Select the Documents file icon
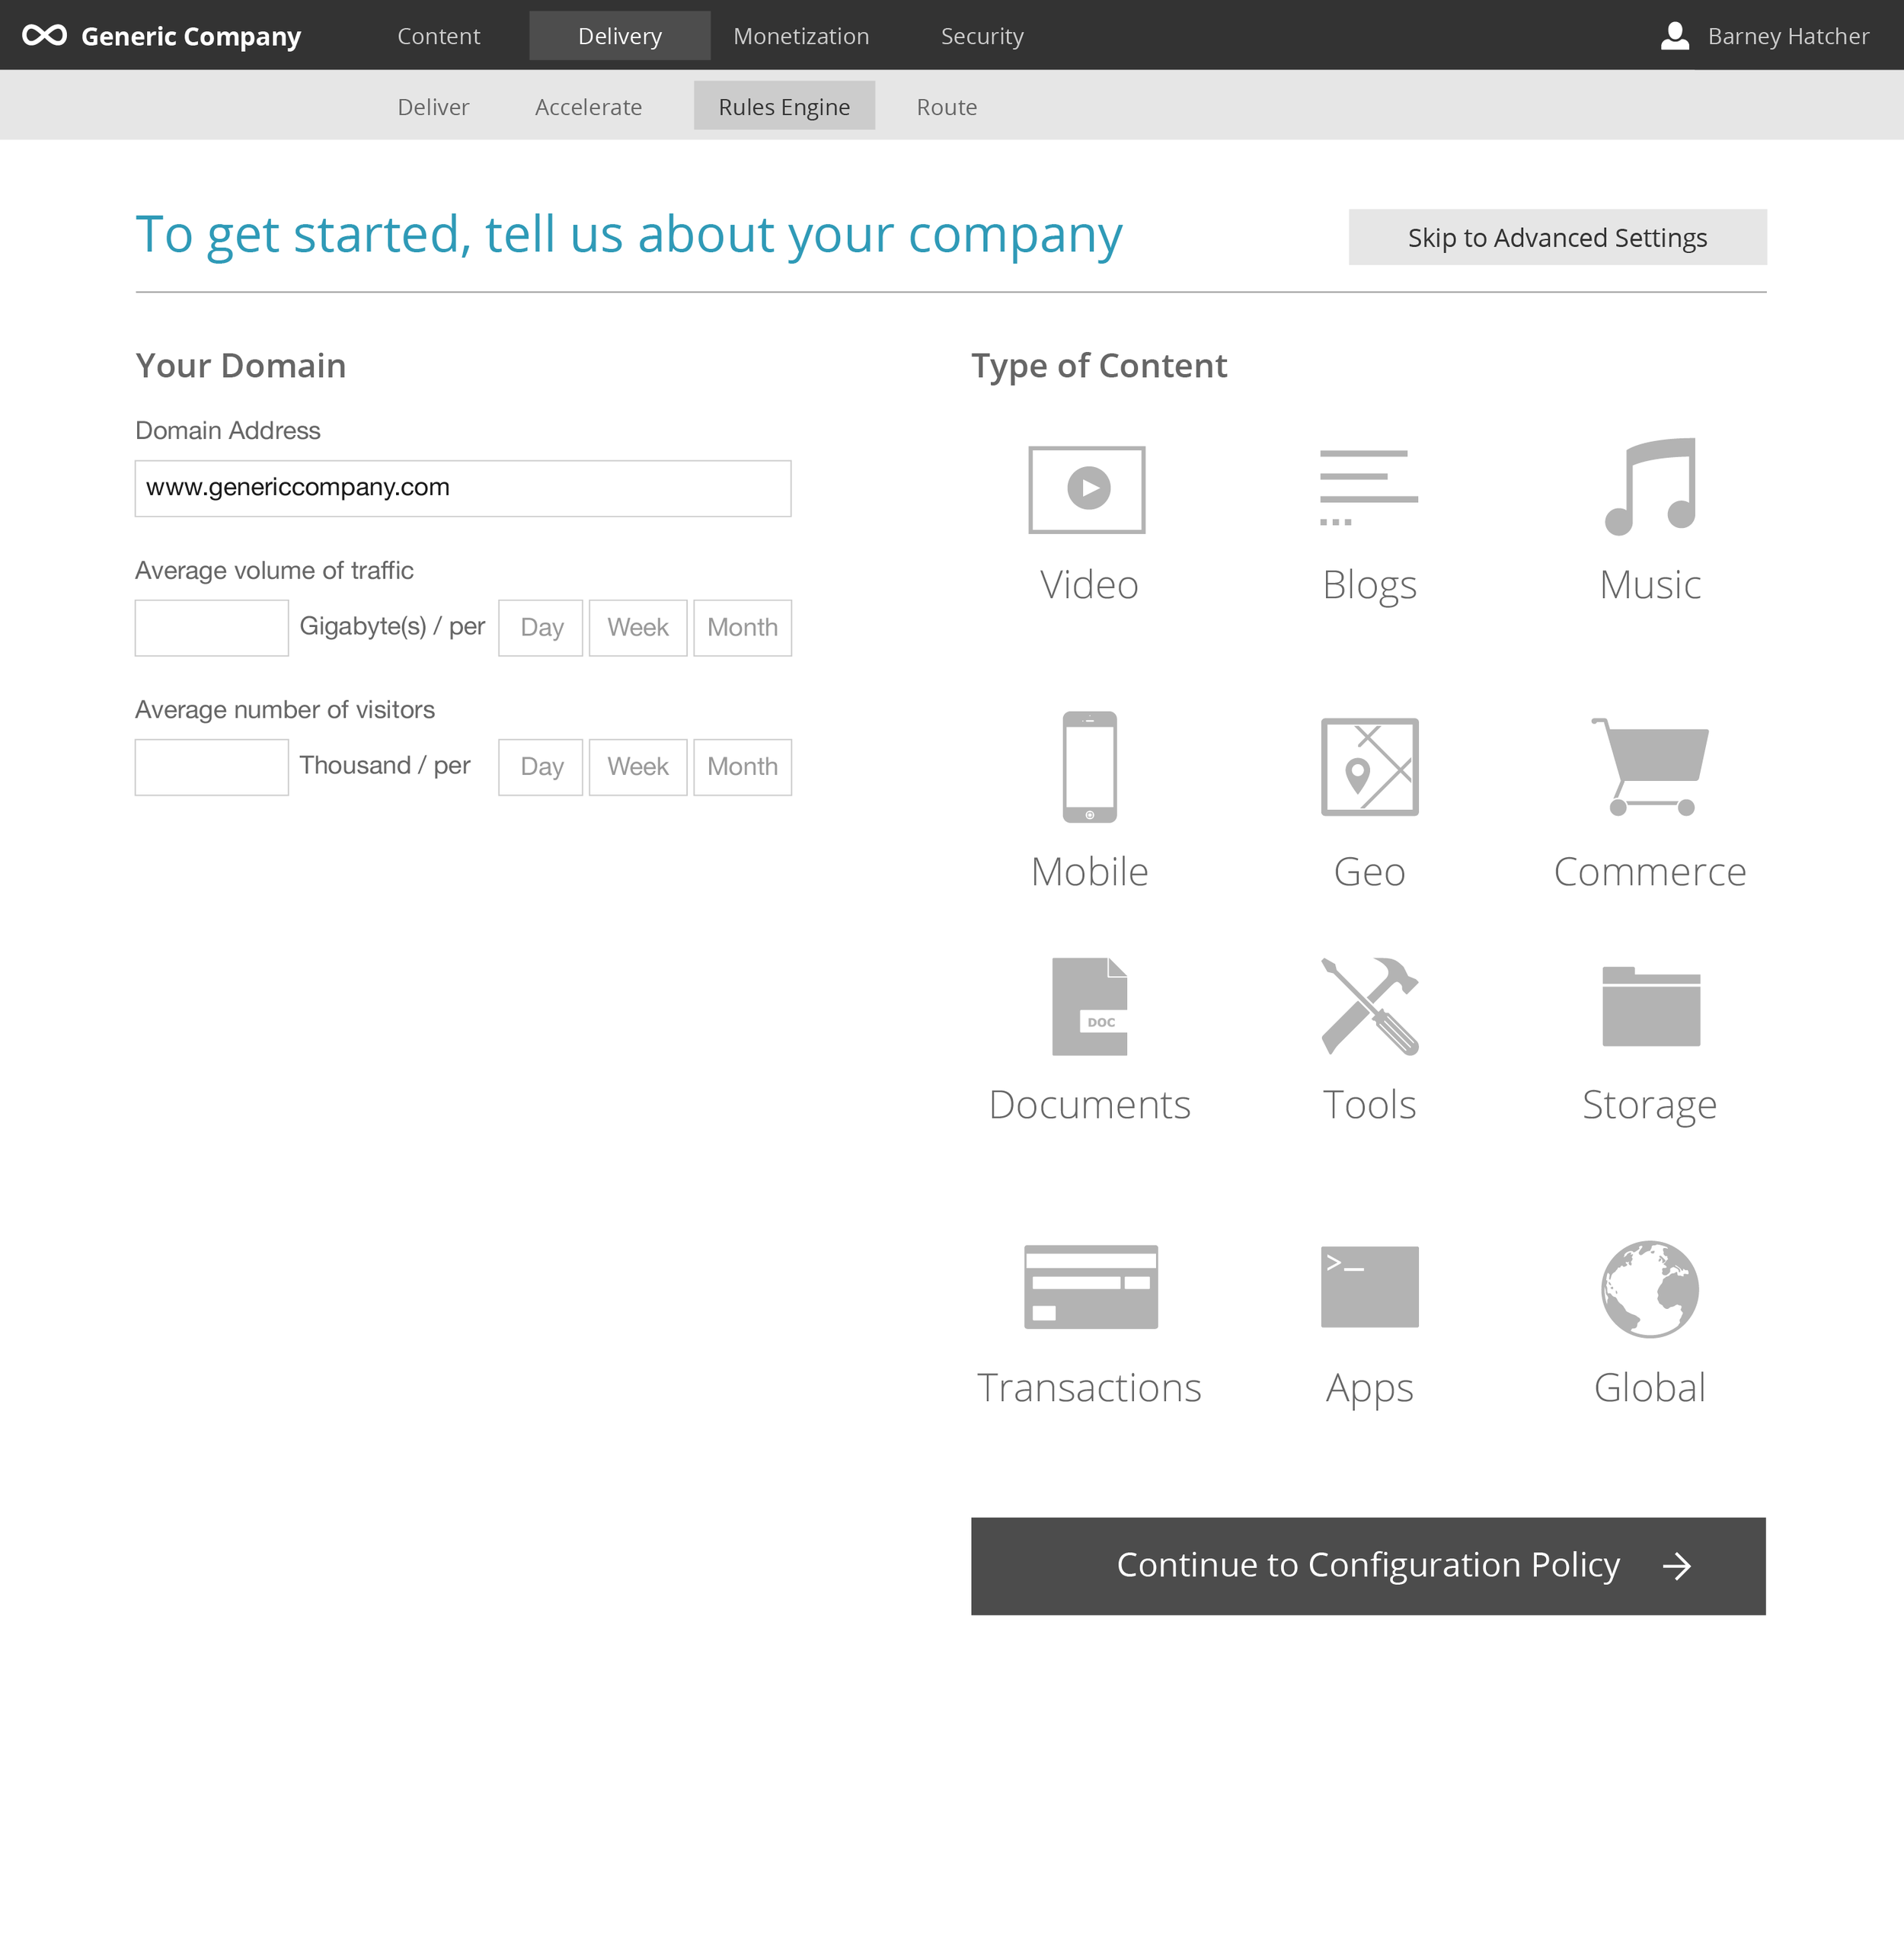The width and height of the screenshot is (1904, 1952). (1089, 1006)
